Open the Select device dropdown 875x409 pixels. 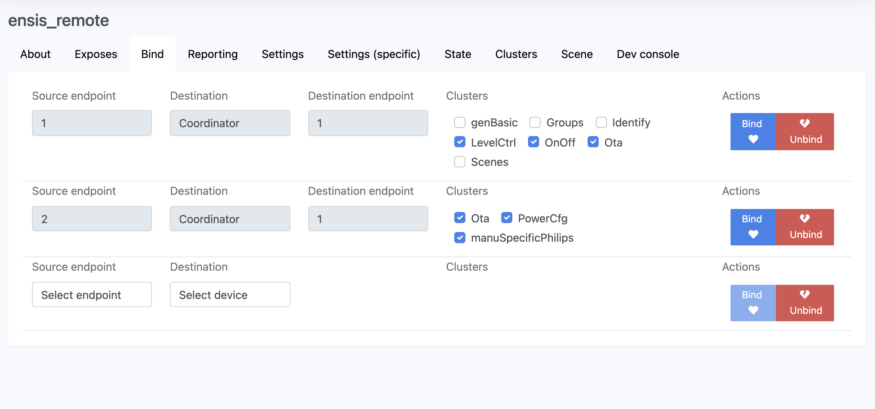point(230,294)
